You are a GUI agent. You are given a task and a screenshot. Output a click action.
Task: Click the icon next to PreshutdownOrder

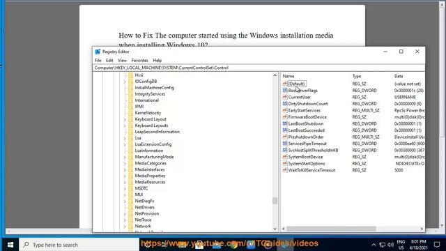click(x=285, y=137)
